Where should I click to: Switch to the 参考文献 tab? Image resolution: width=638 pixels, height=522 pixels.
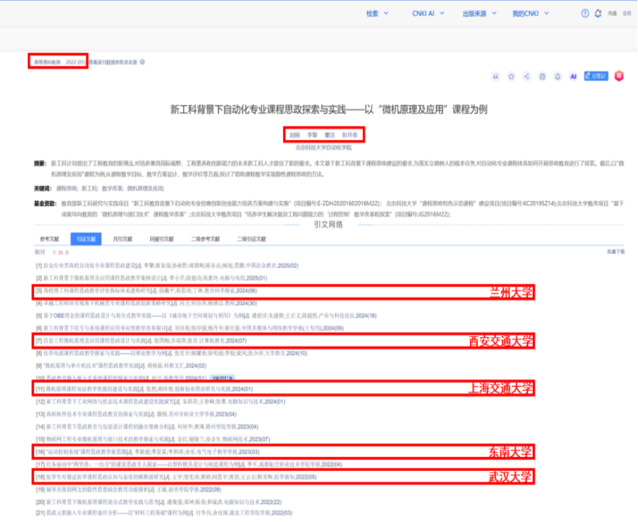point(49,238)
